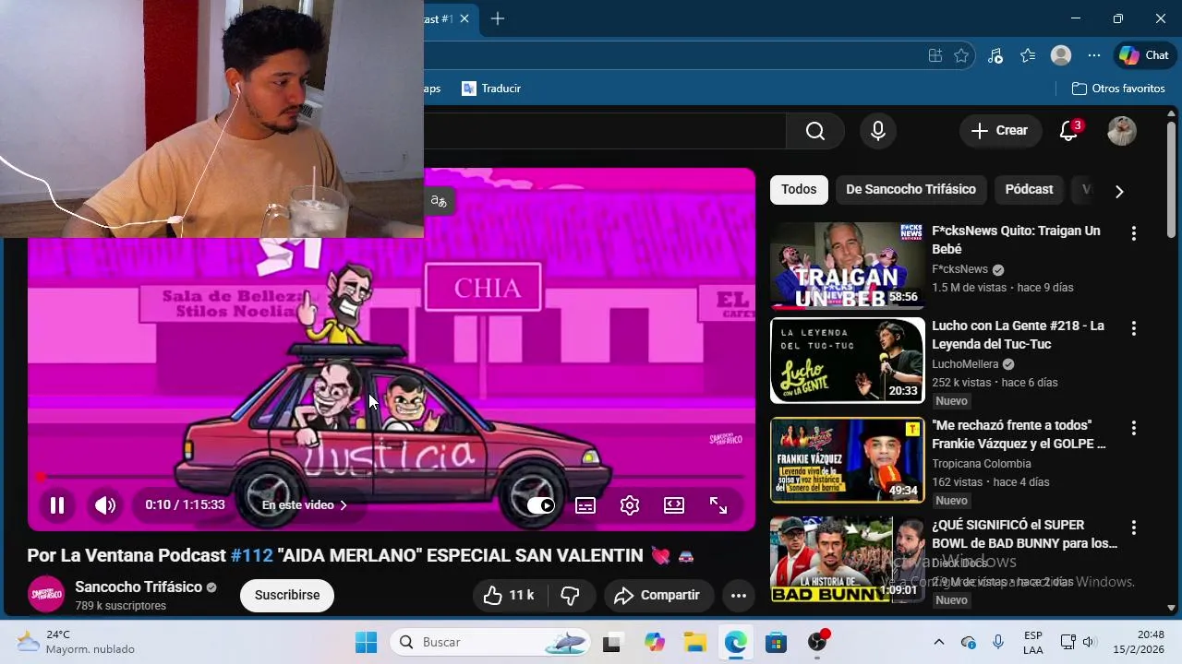Image resolution: width=1182 pixels, height=664 pixels.
Task: Open YouTube notifications bell
Action: pyautogui.click(x=1069, y=131)
